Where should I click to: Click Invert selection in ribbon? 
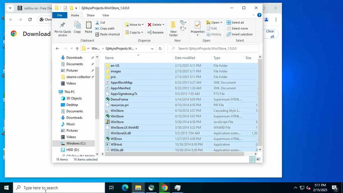point(240,34)
